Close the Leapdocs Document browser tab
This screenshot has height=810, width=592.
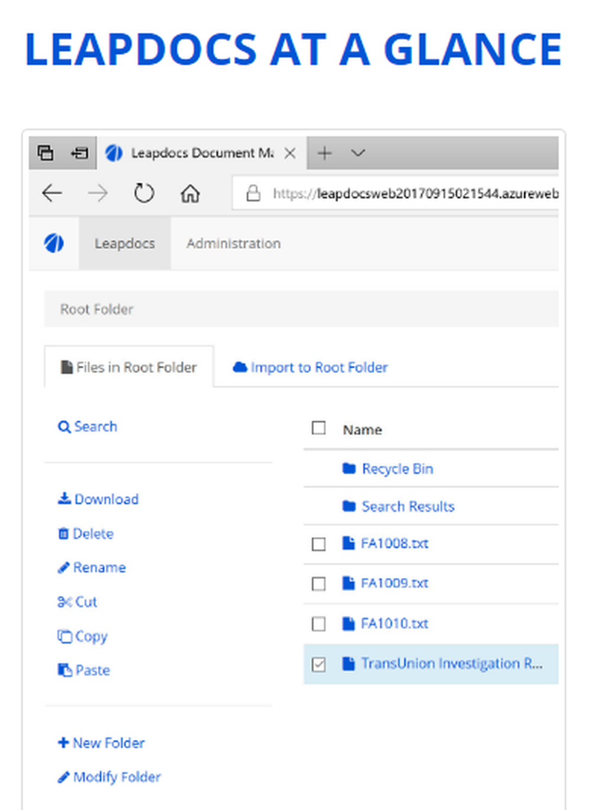[290, 153]
